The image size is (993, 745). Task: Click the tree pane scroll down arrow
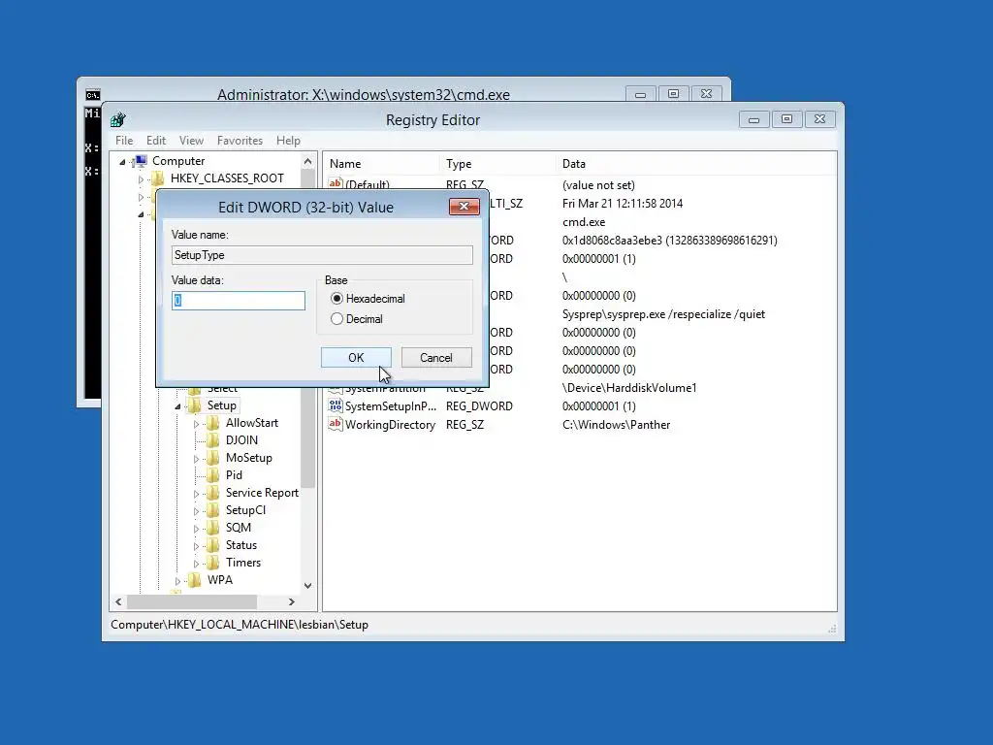(307, 586)
